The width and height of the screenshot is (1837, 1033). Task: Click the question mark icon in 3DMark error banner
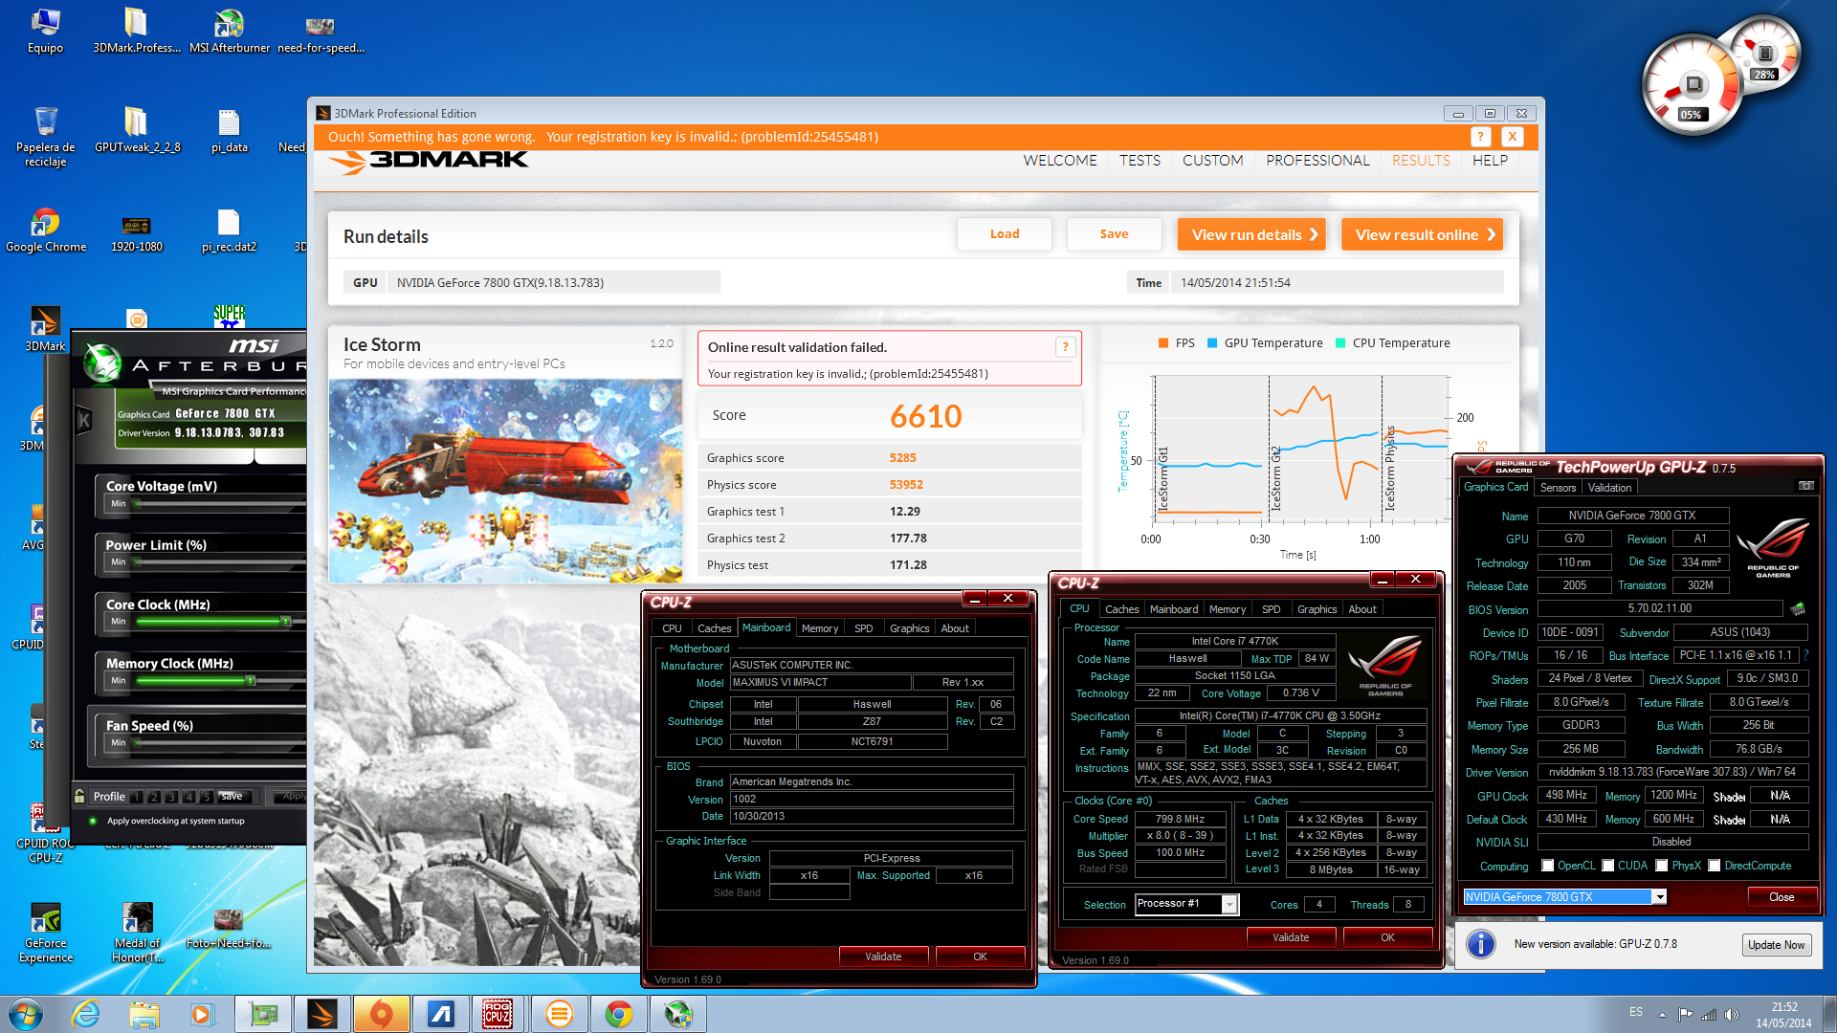click(x=1480, y=137)
